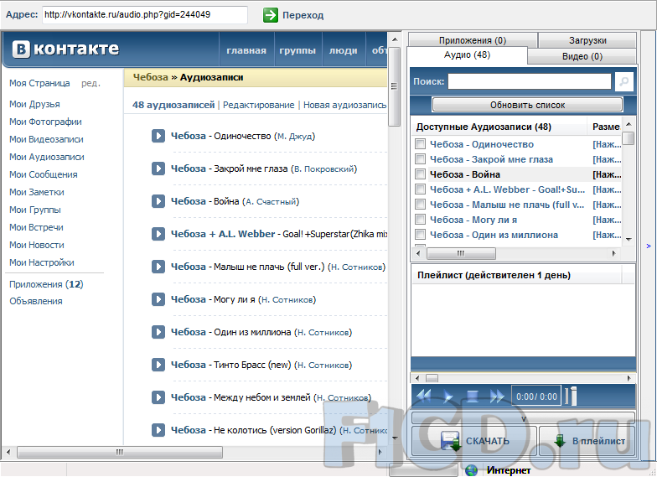Image resolution: width=657 pixels, height=477 pixels.
Task: Check the box for Чебоза - Закрой мне глаза
Action: pos(421,159)
